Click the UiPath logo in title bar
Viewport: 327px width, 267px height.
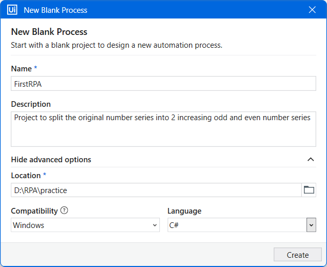[x=12, y=10]
